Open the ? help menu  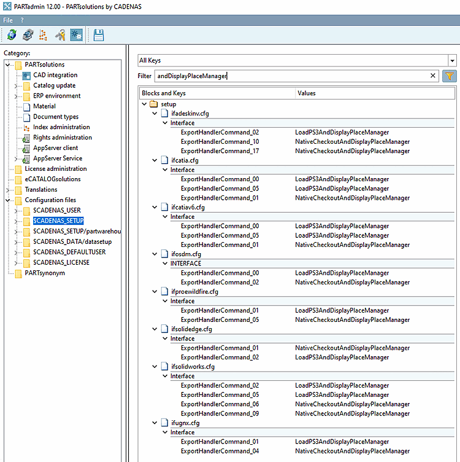point(22,20)
